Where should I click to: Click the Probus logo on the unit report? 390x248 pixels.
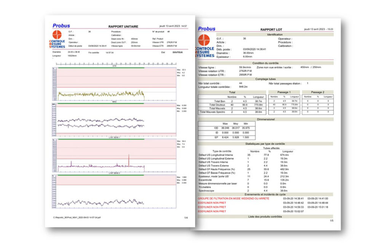pyautogui.click(x=61, y=26)
